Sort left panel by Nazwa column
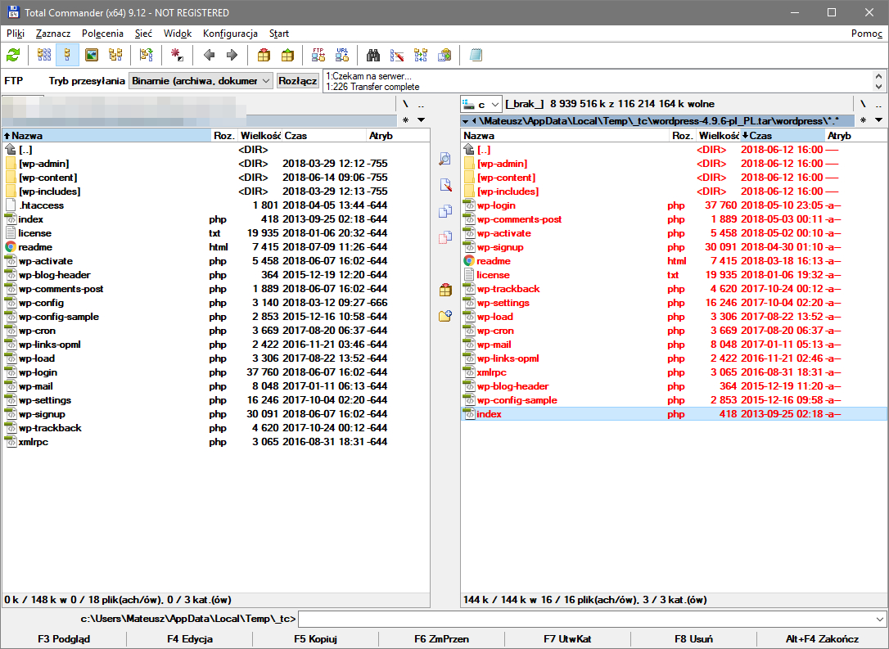 [106, 136]
